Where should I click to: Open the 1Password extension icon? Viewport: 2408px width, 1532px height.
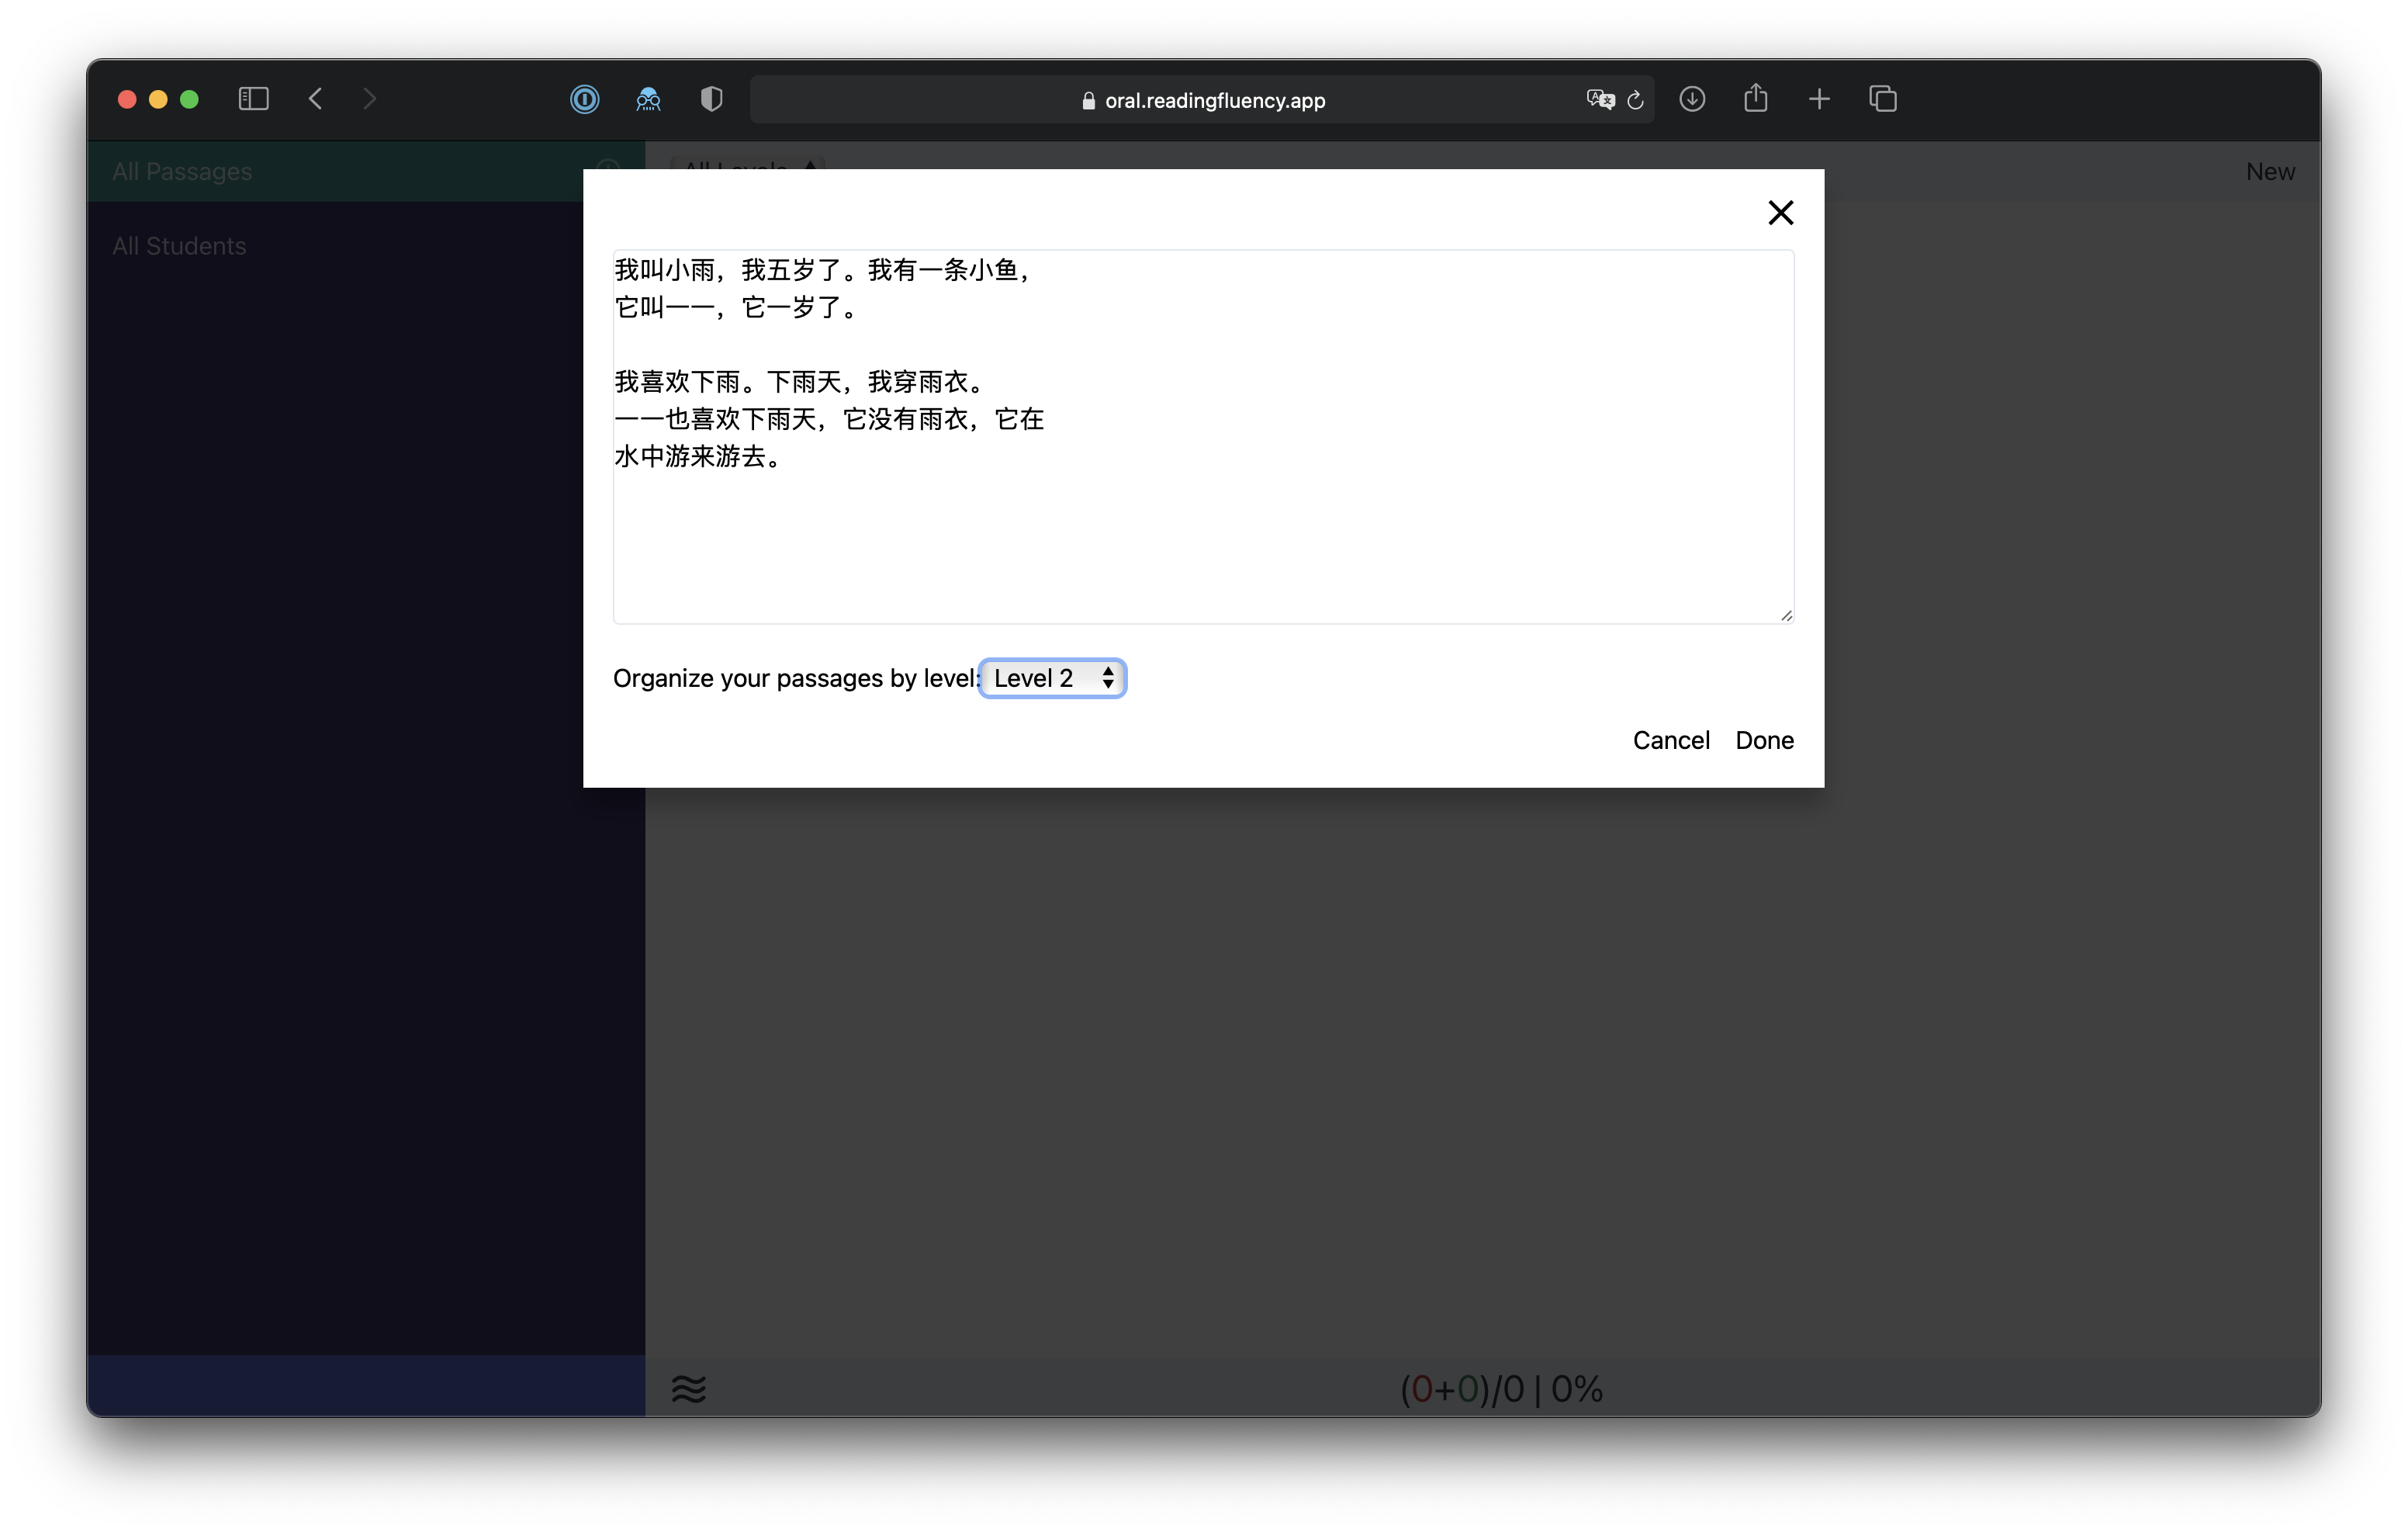pyautogui.click(x=585, y=99)
